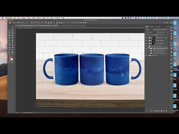Filter layers by type layer icon
The width and height of the screenshot is (179, 134).
click(159, 30)
